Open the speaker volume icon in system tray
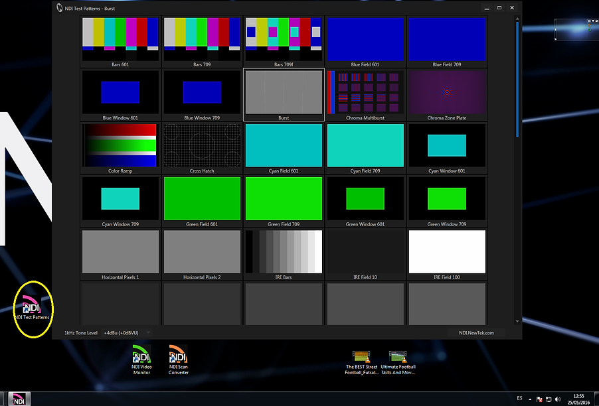Screen dimensions: 599x406 click(558, 399)
